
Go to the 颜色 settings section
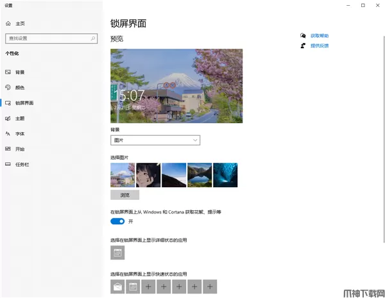[x=19, y=87]
